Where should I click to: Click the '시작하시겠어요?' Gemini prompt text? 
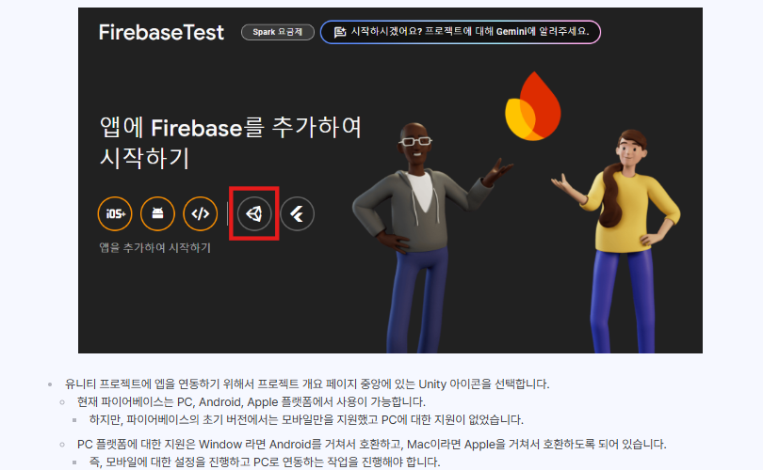pos(470,32)
